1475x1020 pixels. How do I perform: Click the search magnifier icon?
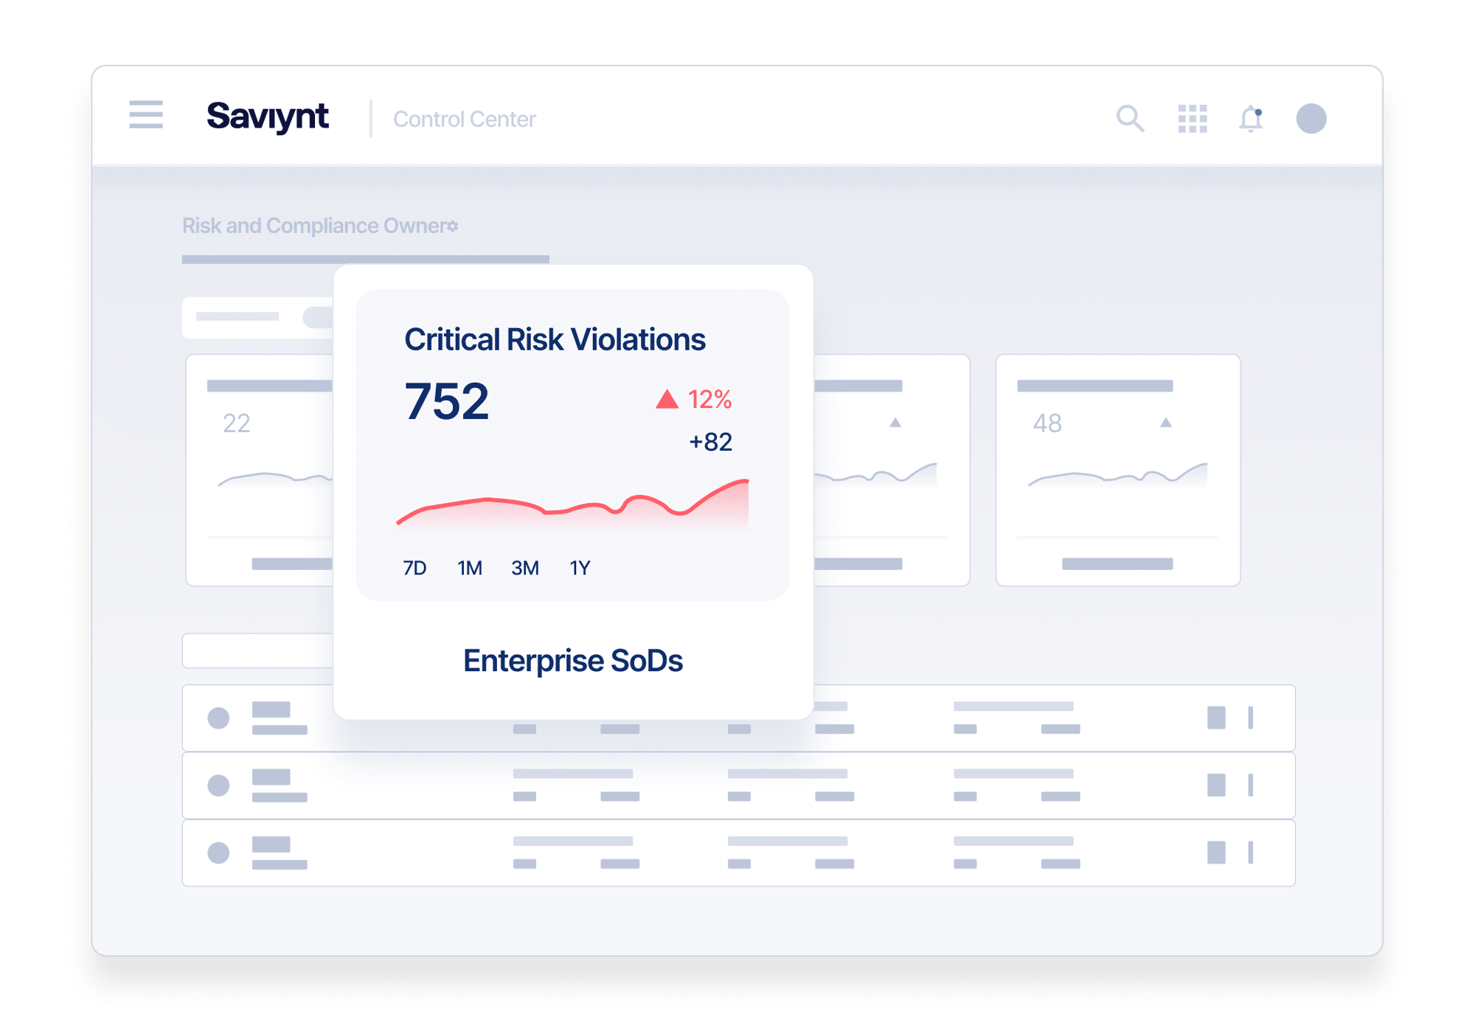pyautogui.click(x=1129, y=118)
